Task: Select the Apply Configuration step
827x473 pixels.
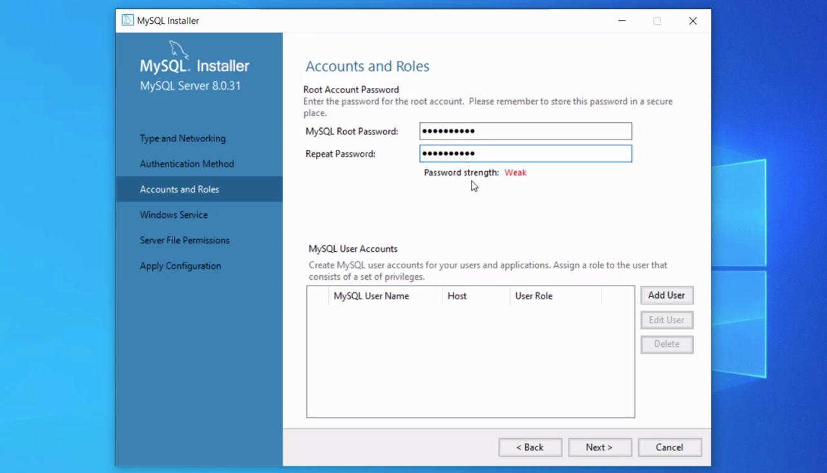Action: click(180, 266)
